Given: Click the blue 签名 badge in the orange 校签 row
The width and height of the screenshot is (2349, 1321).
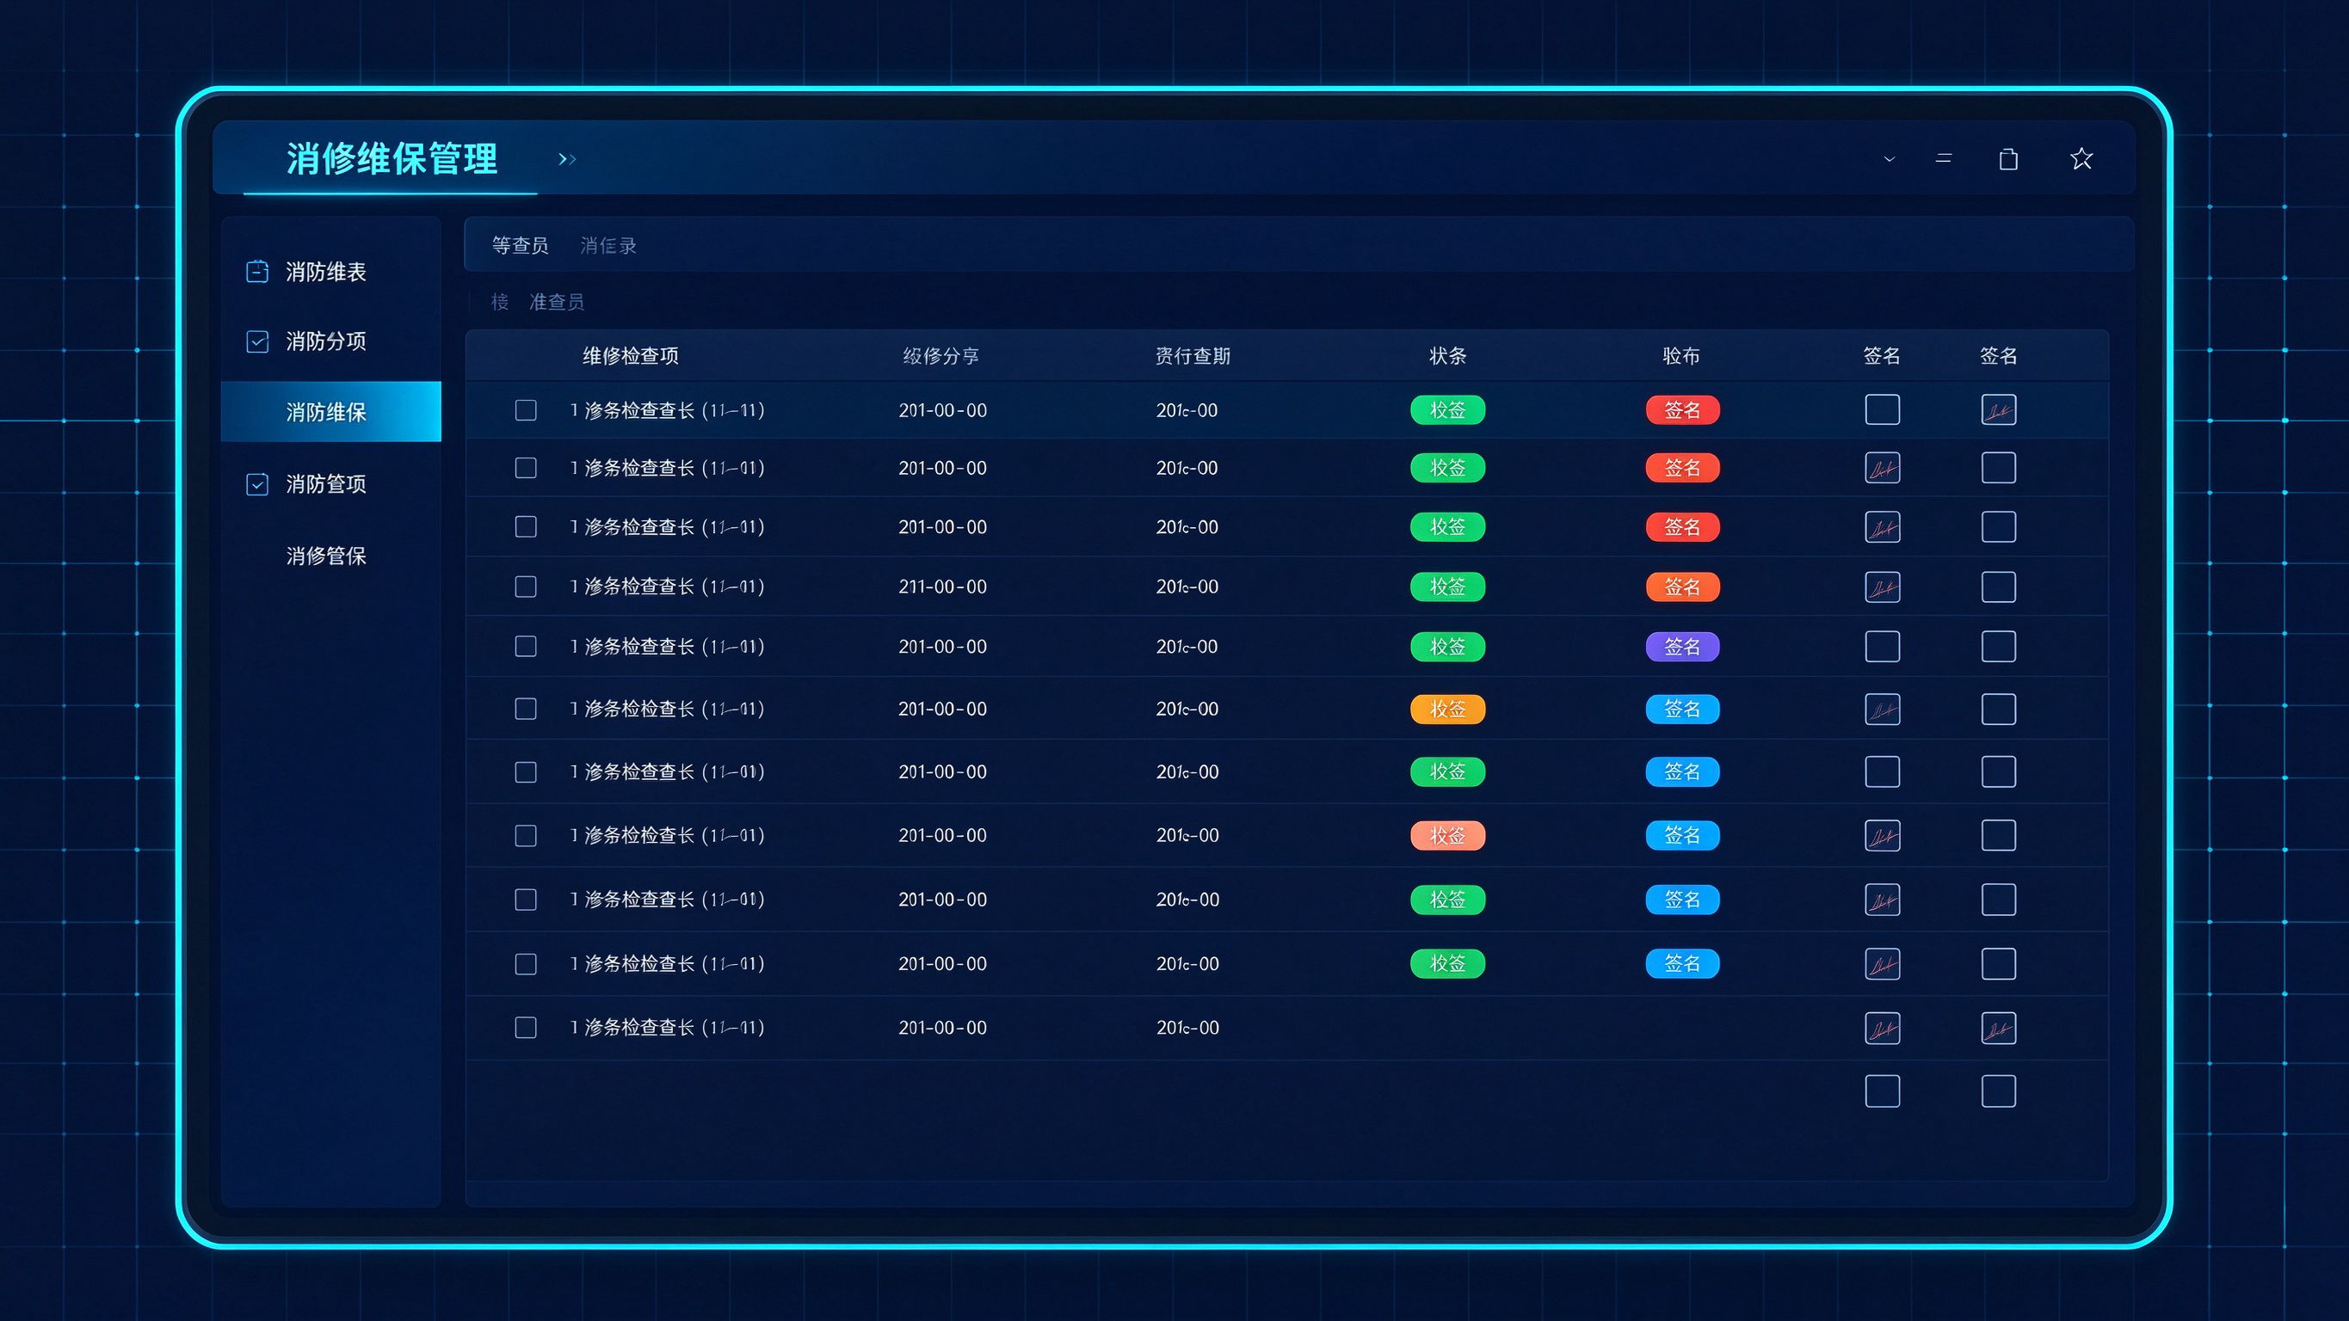Looking at the screenshot, I should 1682,709.
